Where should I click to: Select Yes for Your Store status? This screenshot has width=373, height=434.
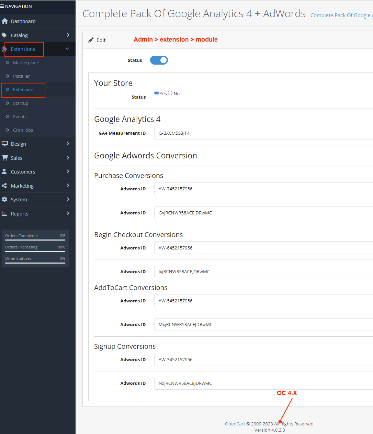(157, 93)
